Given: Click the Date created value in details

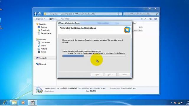Looking at the screenshot, I should [x=128, y=88].
